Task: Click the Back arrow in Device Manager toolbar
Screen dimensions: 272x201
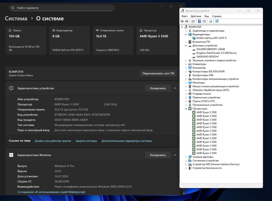Action: 182,21
